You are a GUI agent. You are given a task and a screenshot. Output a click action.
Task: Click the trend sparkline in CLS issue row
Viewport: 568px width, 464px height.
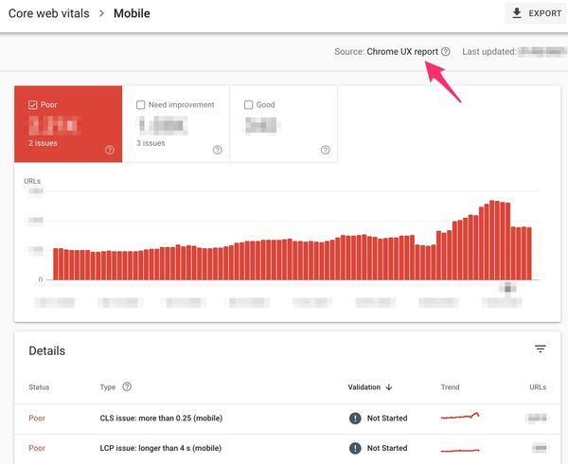(x=460, y=416)
